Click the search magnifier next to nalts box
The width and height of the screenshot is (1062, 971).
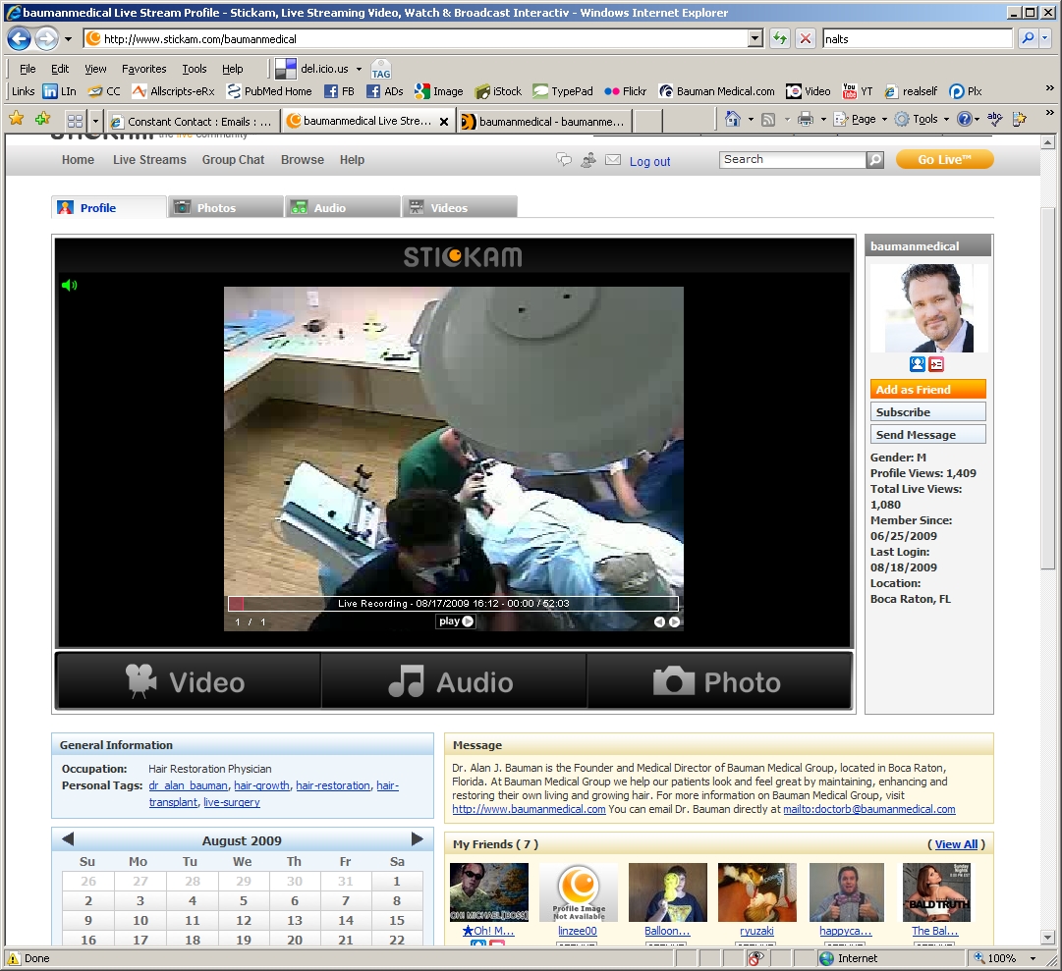pos(1029,38)
